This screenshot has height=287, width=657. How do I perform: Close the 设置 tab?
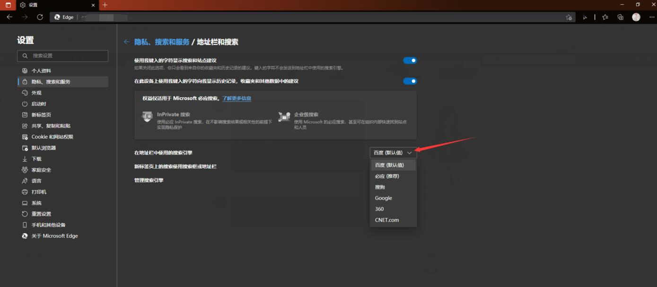94,5
